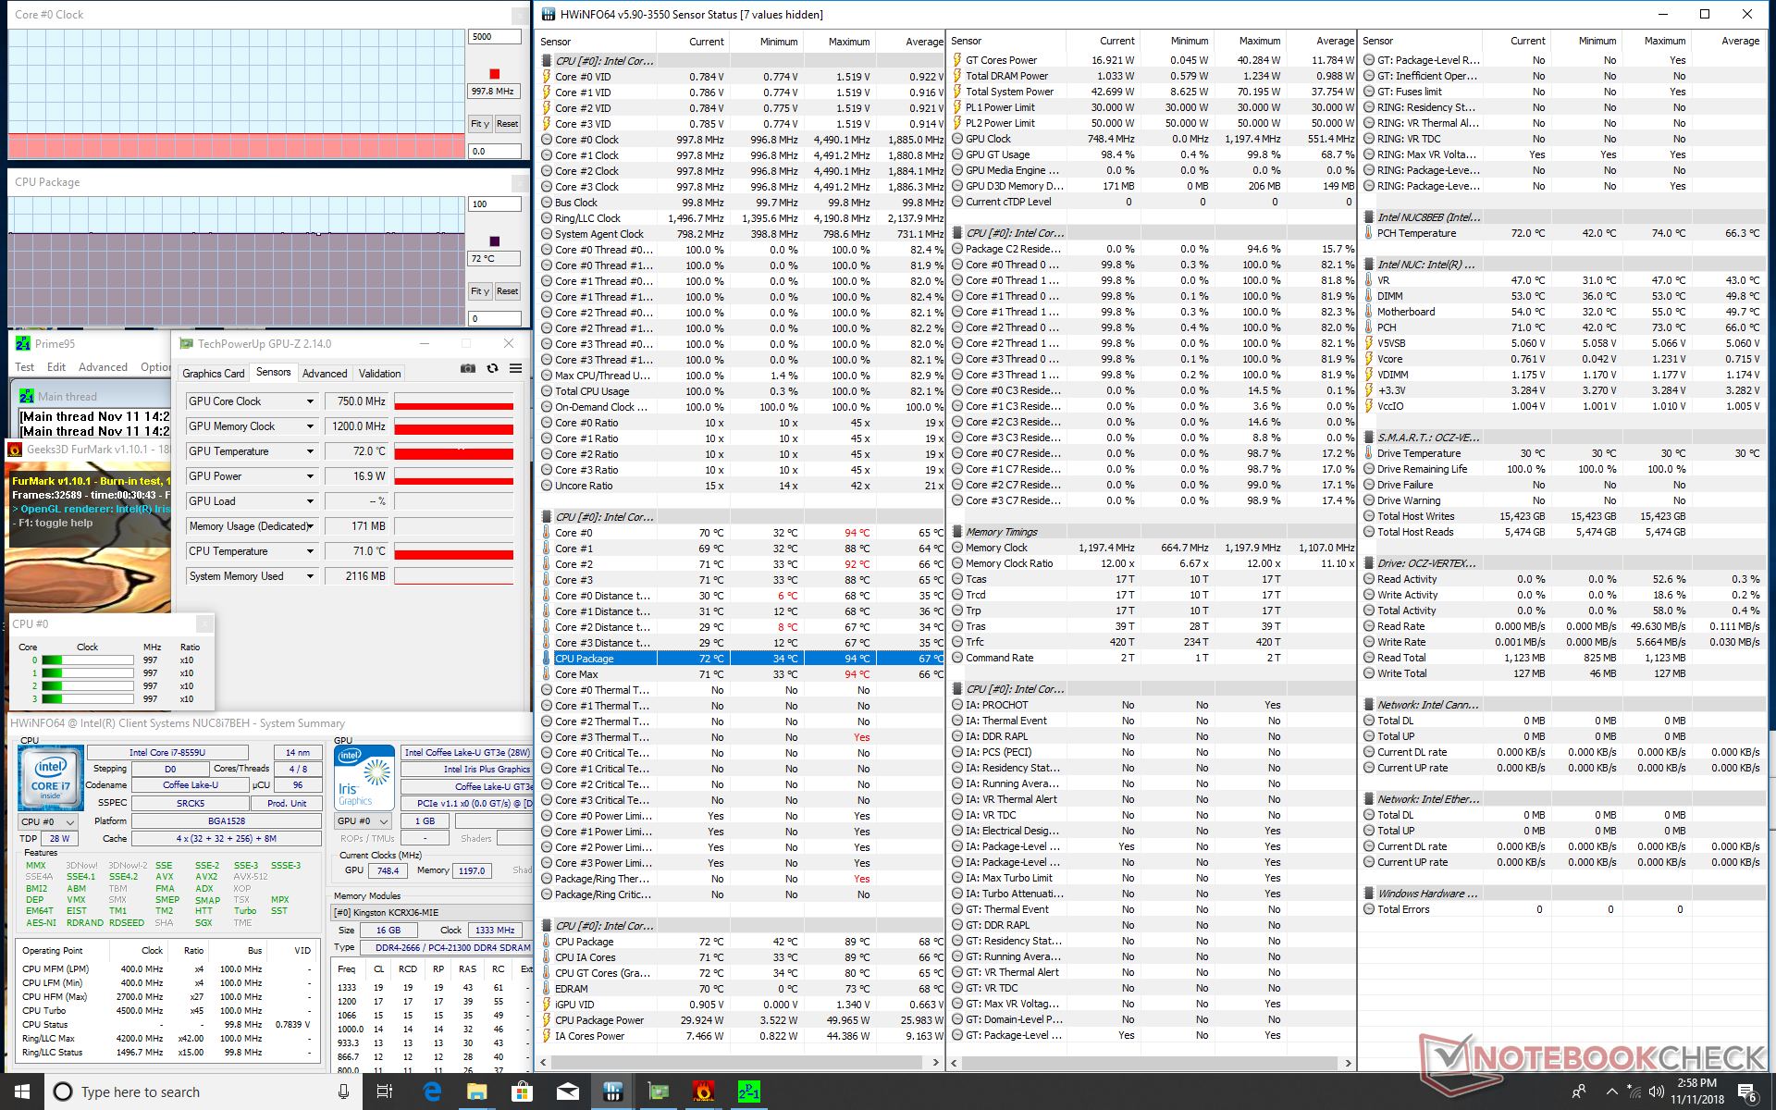Open Task View from the taskbar
This screenshot has width=1776, height=1110.
[x=385, y=1091]
